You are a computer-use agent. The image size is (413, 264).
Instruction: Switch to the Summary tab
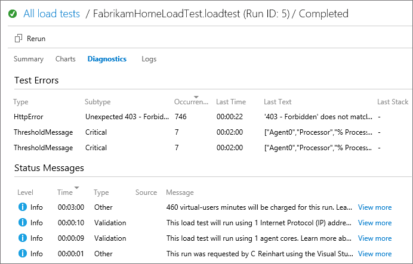click(x=29, y=59)
